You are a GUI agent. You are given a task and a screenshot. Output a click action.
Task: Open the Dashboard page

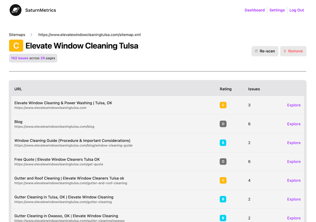255,10
